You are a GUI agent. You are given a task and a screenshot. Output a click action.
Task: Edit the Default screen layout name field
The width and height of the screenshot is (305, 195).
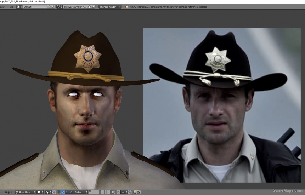click(x=35, y=7)
